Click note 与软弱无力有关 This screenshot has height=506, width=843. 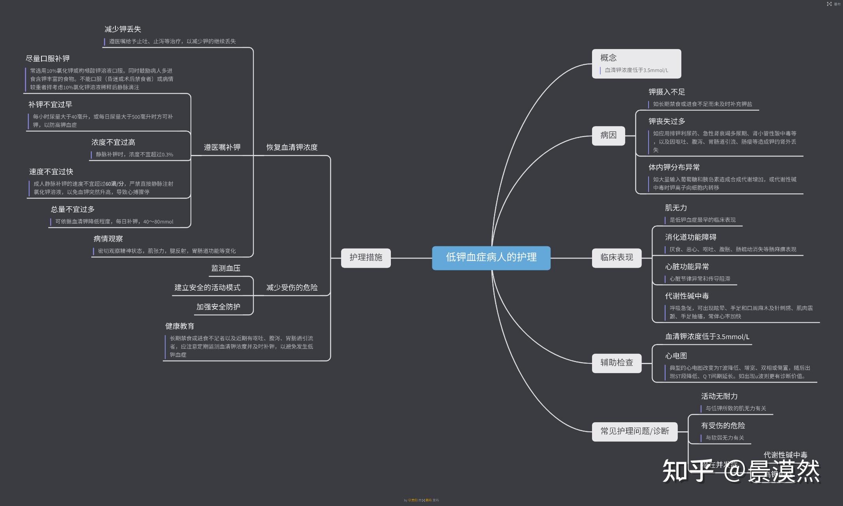click(x=725, y=438)
